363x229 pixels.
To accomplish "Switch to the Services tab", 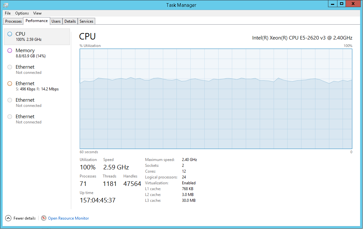I will 86,21.
